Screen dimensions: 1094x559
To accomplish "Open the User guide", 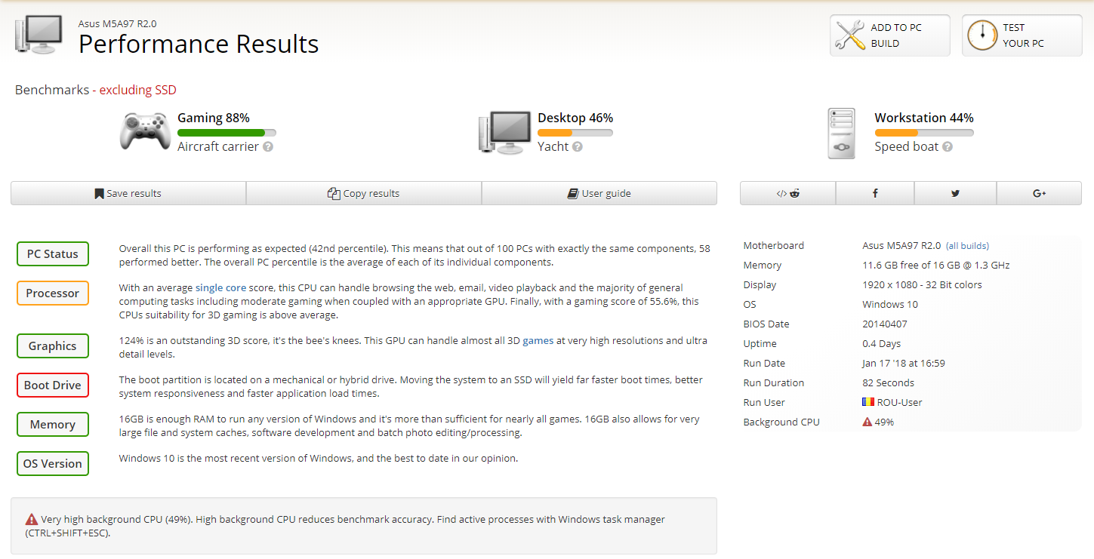I will tap(599, 193).
